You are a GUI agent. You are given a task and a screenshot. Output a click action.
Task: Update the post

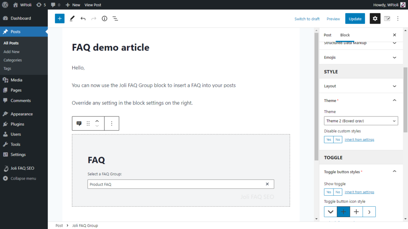(x=355, y=18)
